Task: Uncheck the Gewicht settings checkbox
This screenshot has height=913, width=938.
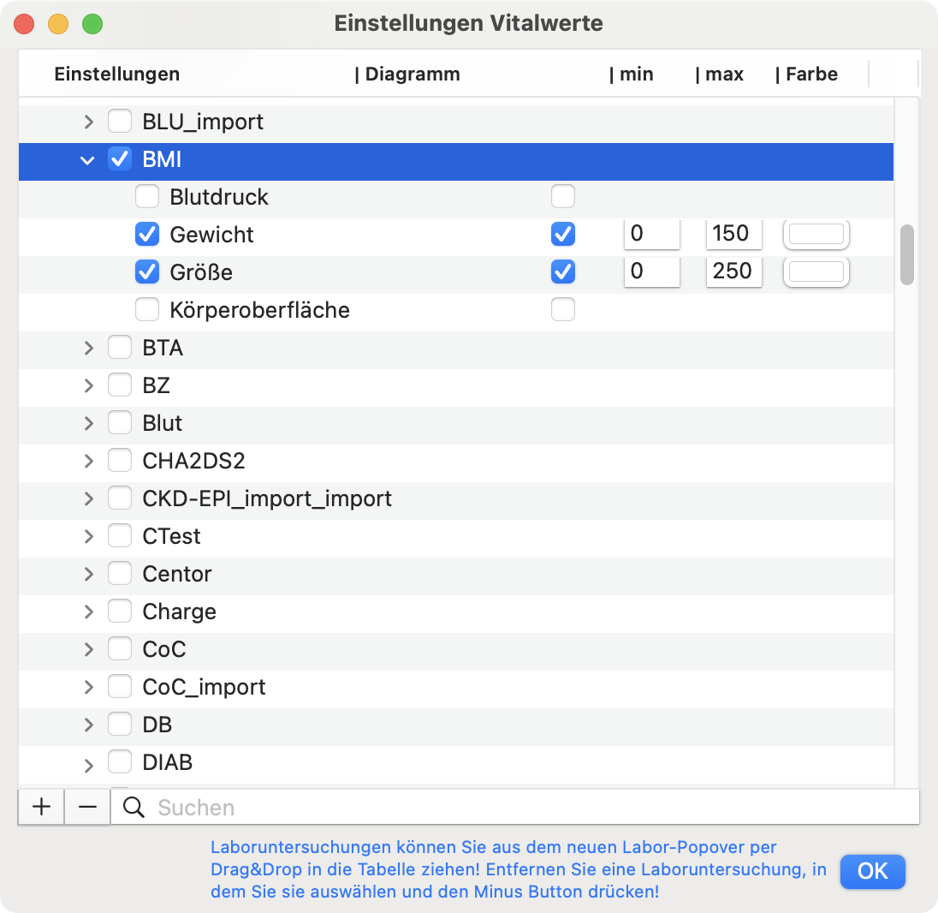Action: click(147, 234)
